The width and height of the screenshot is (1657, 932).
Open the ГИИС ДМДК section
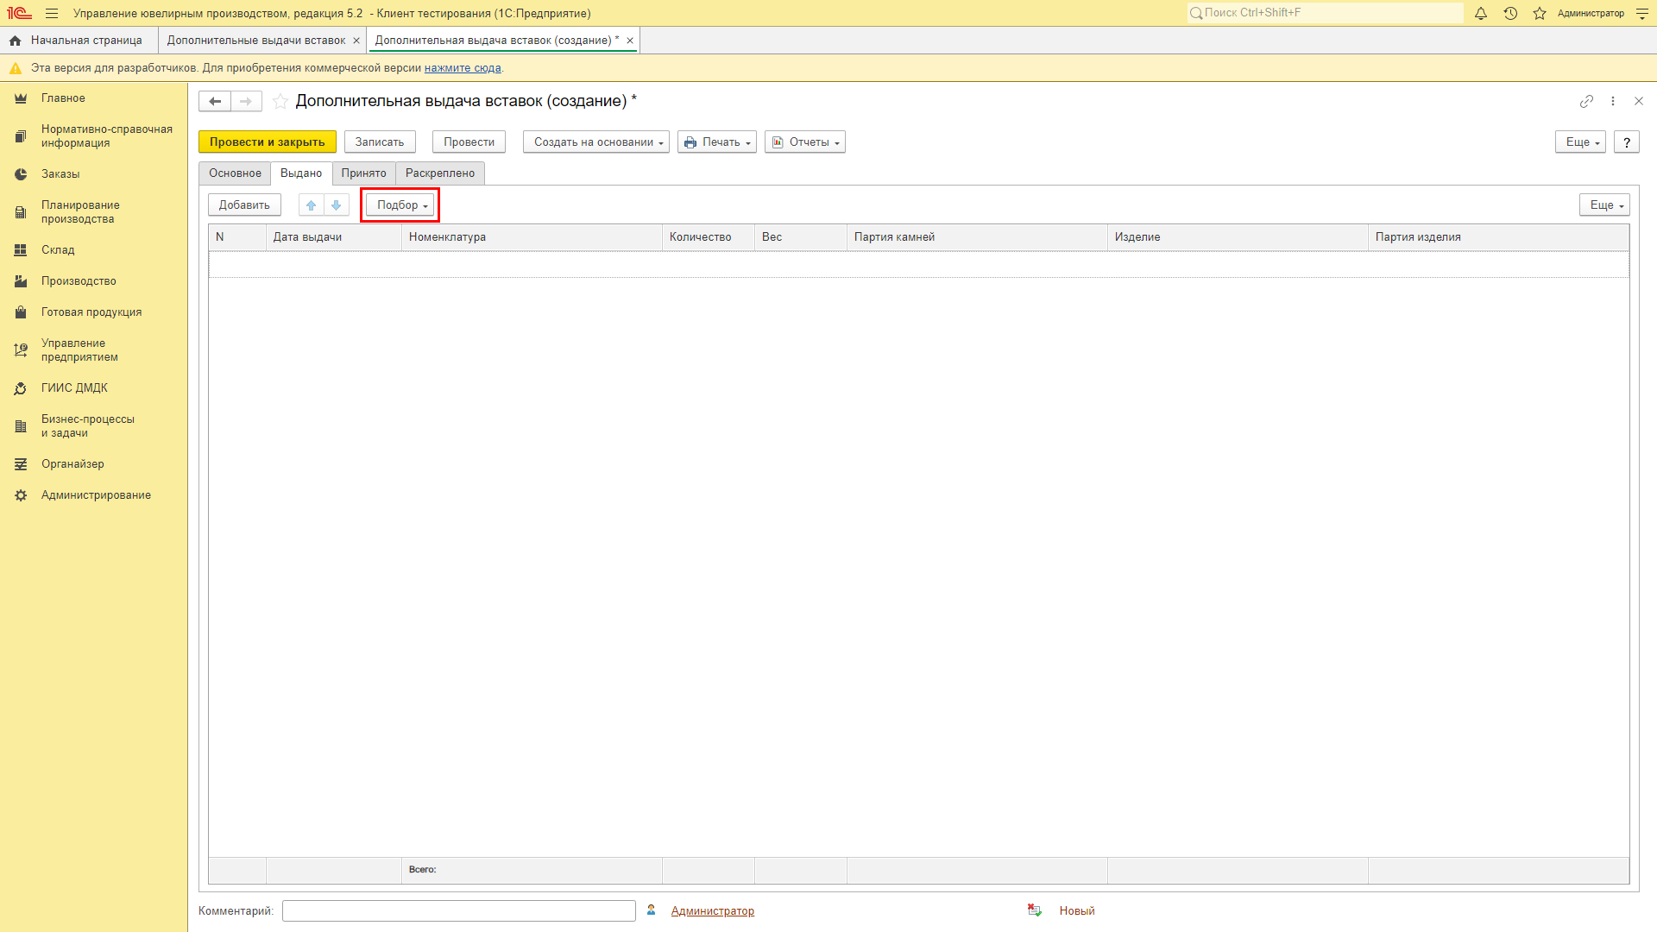point(93,388)
